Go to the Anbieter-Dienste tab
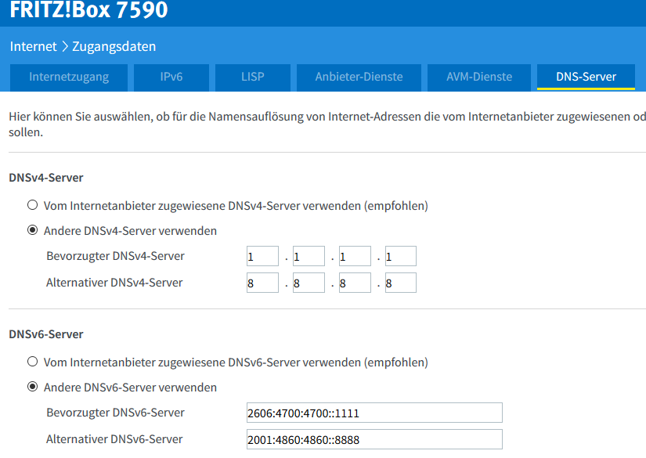Image resolution: width=646 pixels, height=458 pixels. tap(359, 77)
